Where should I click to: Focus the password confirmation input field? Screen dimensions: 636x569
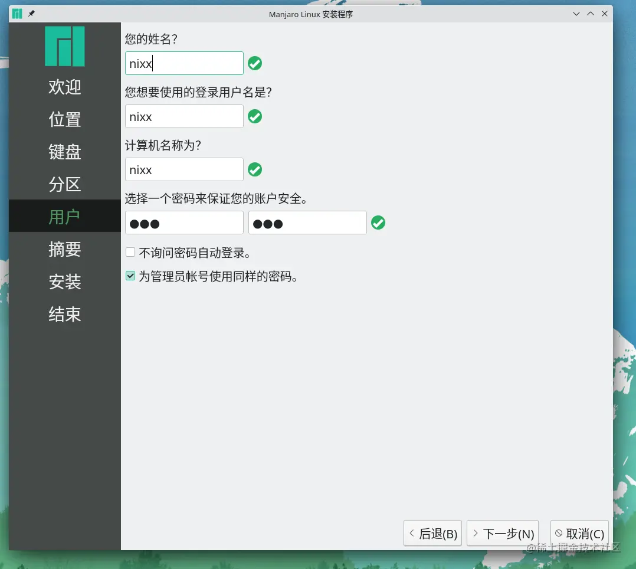coord(307,223)
